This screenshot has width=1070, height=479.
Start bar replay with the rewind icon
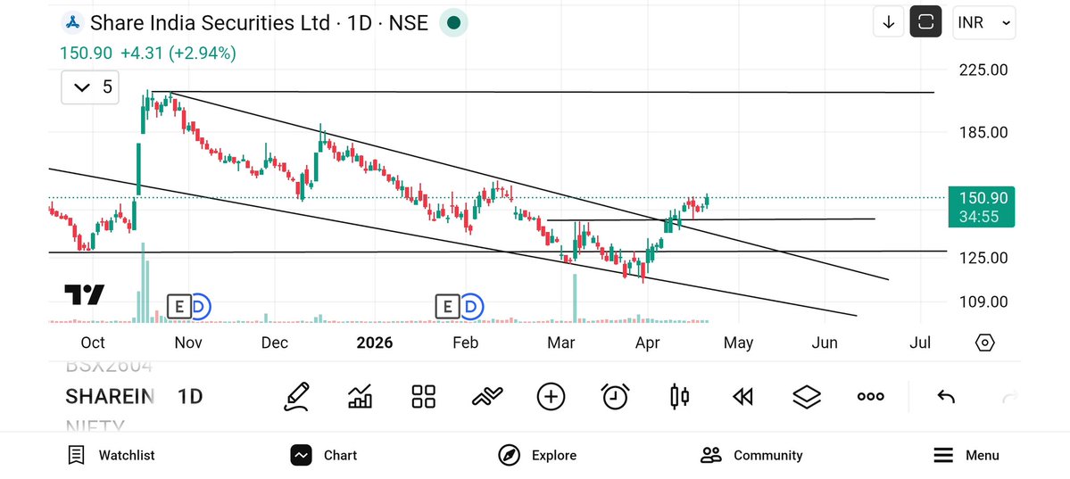pyautogui.click(x=742, y=396)
